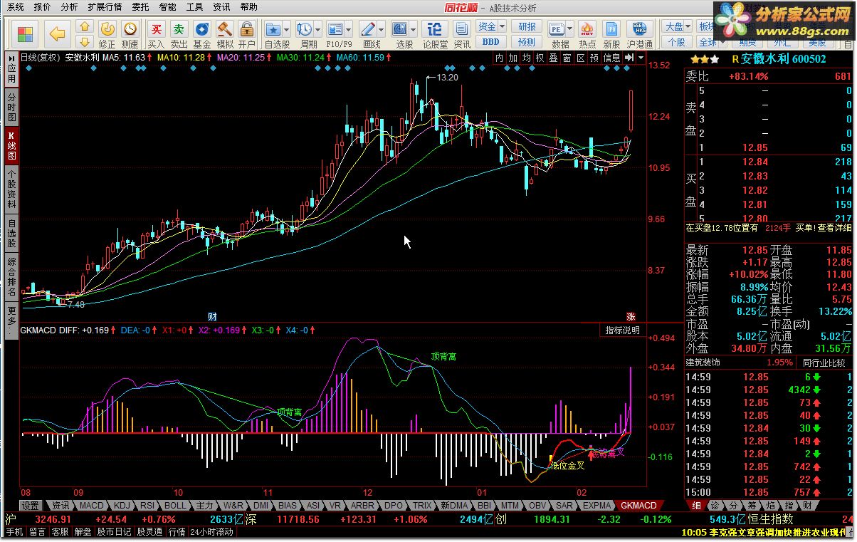Image resolution: width=857 pixels, height=542 pixels.
Task: Click the 预测 forecast button
Action: click(527, 42)
